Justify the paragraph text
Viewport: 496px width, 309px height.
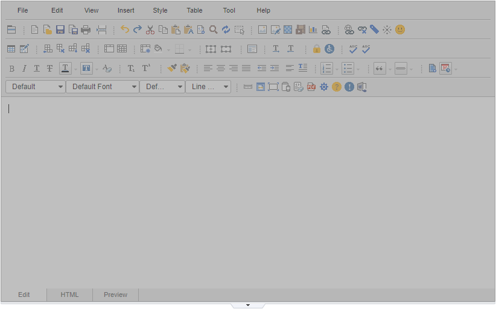[246, 68]
